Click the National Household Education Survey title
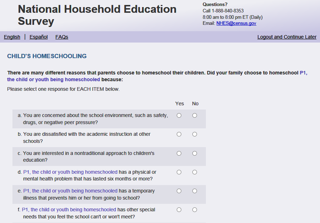This screenshot has height=223, width=320. click(x=97, y=15)
